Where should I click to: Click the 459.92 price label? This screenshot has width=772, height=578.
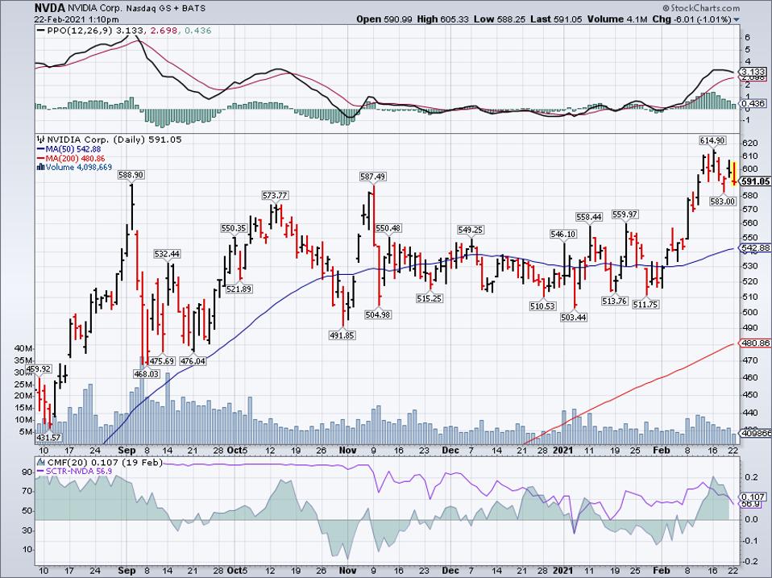(39, 368)
